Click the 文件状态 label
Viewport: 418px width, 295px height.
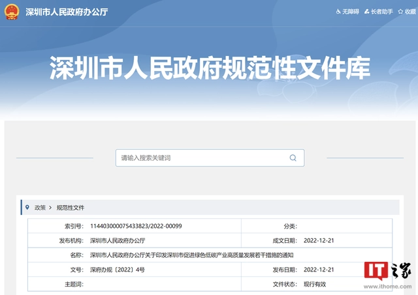click(285, 285)
